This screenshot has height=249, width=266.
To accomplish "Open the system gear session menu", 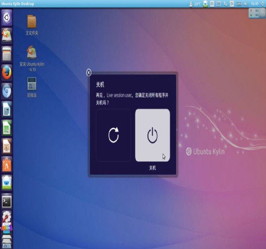I will coord(261,4).
